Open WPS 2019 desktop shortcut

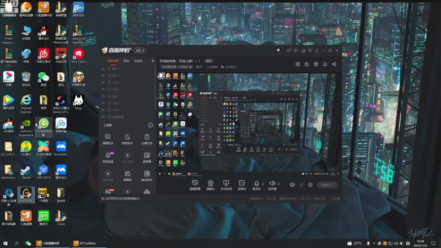pos(44,172)
